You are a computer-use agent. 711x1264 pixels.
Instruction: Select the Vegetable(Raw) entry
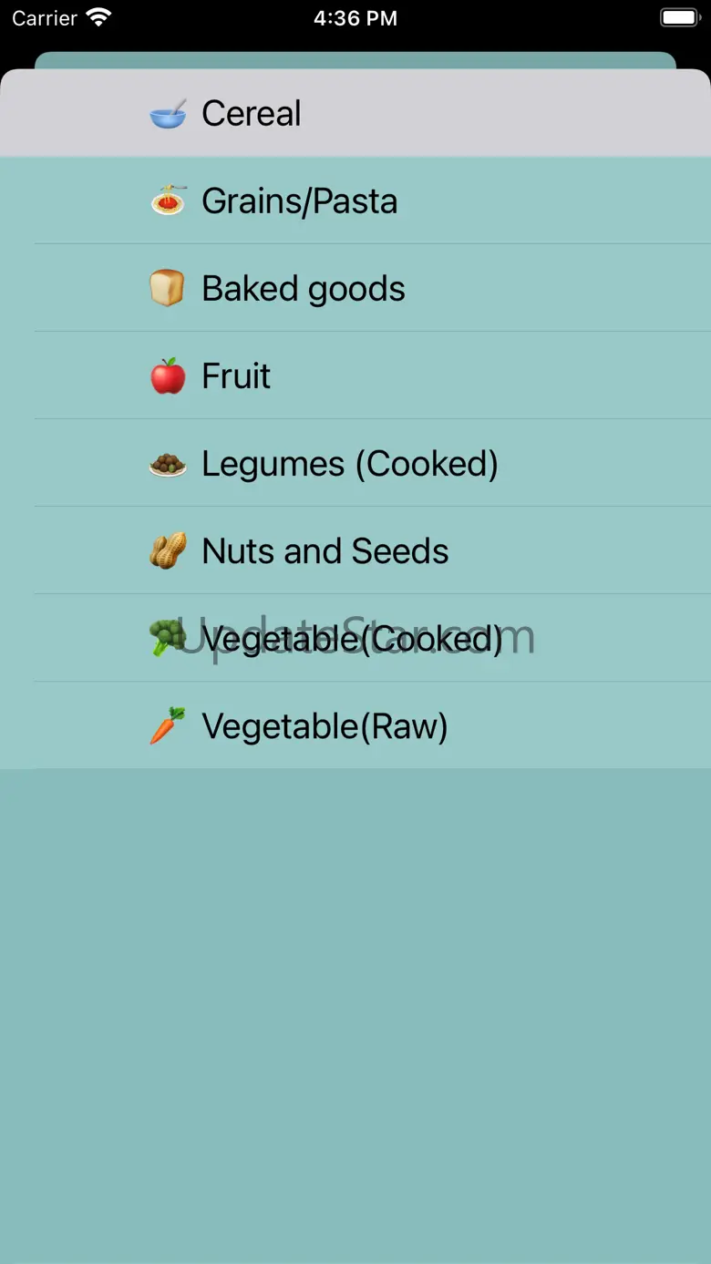point(325,726)
